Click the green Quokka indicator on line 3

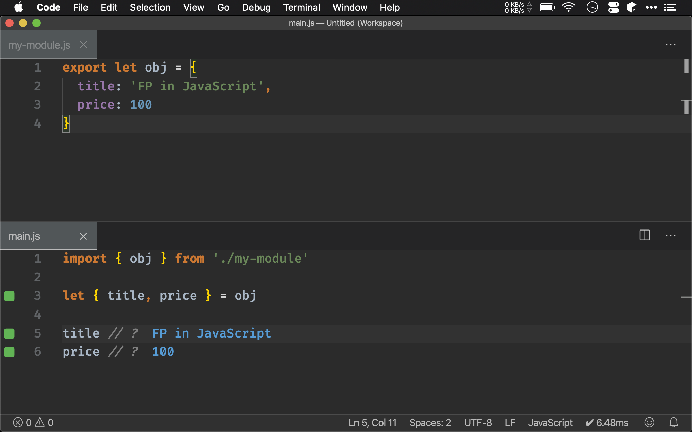9,296
